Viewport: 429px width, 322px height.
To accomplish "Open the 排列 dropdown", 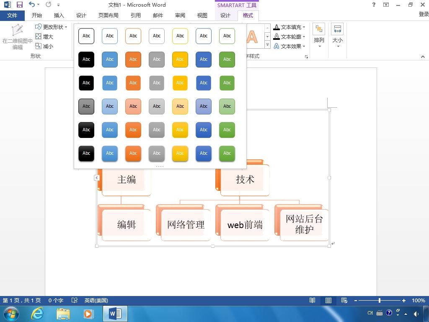I will click(x=319, y=36).
